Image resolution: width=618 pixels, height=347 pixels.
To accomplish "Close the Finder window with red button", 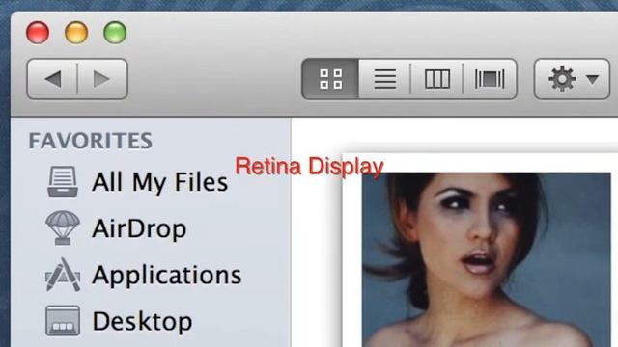I will tap(38, 32).
